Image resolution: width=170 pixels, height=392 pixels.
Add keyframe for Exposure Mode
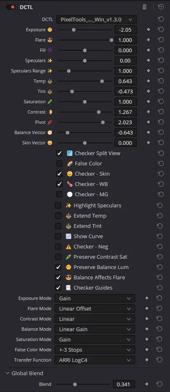[x=147, y=298]
